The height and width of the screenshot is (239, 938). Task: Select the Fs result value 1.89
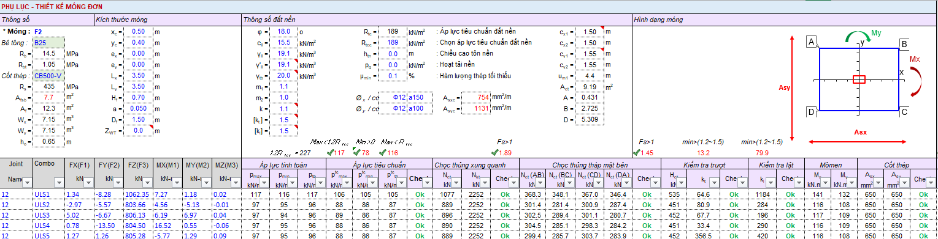(506, 153)
